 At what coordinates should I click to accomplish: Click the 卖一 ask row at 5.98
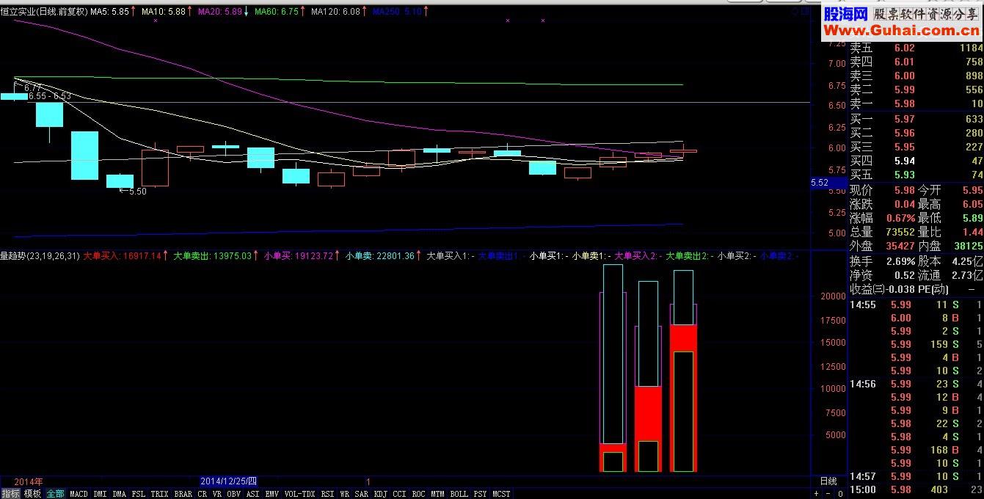[x=916, y=104]
